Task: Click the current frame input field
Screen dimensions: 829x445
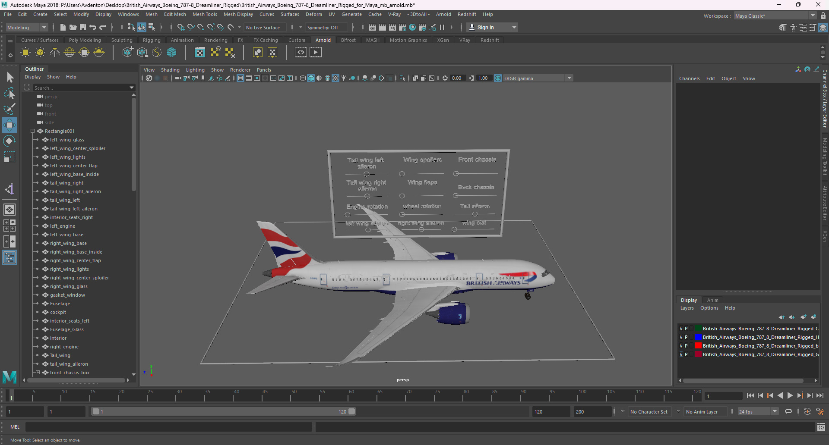Action: pyautogui.click(x=724, y=396)
